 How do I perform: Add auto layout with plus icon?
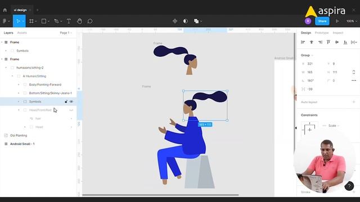[354, 102]
